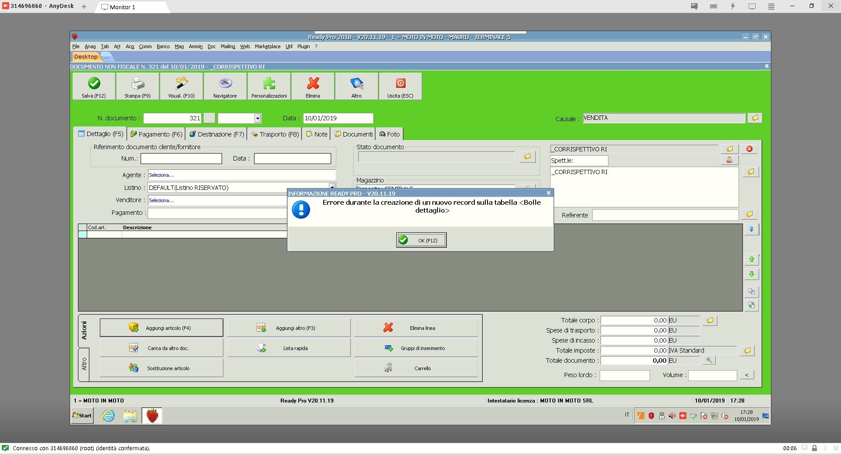Screen dimensions: 841x455
Task: Open the Note tab
Action: coord(316,134)
